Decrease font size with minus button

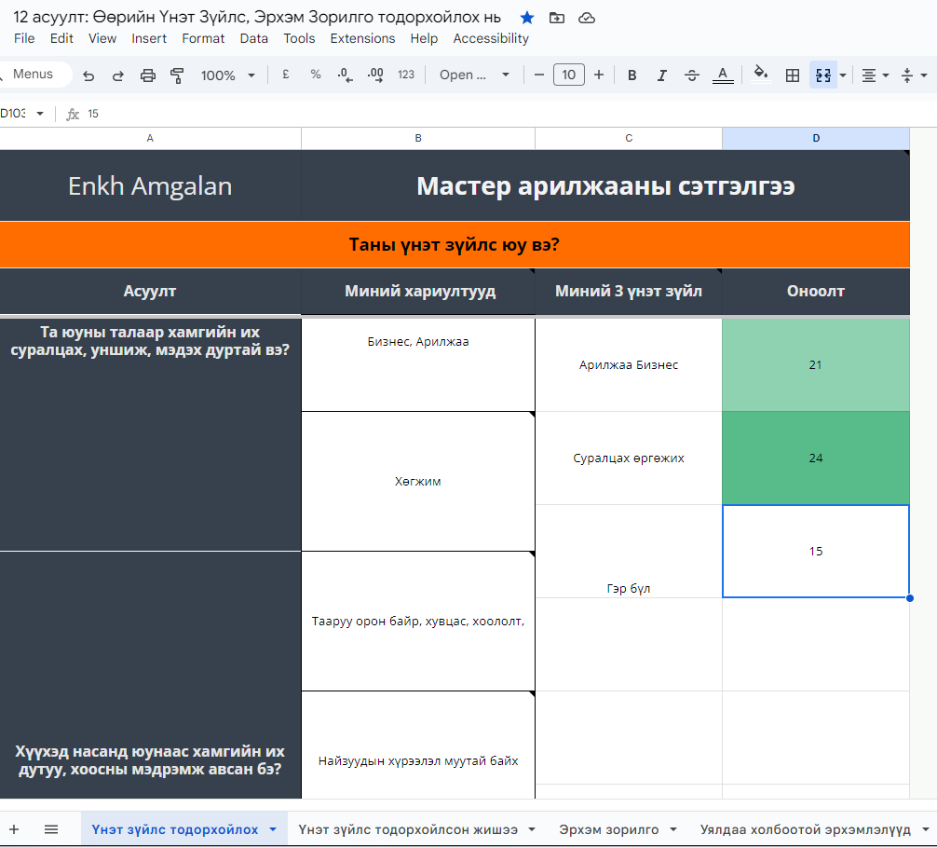pyautogui.click(x=539, y=75)
